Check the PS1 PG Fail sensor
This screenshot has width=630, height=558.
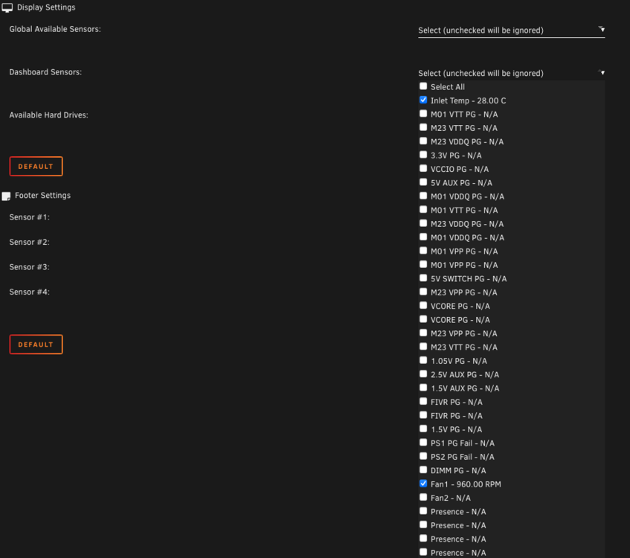tap(423, 443)
